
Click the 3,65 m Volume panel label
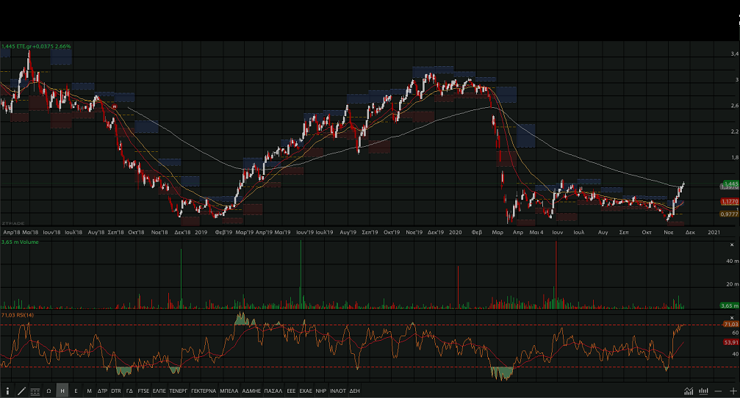click(x=20, y=242)
